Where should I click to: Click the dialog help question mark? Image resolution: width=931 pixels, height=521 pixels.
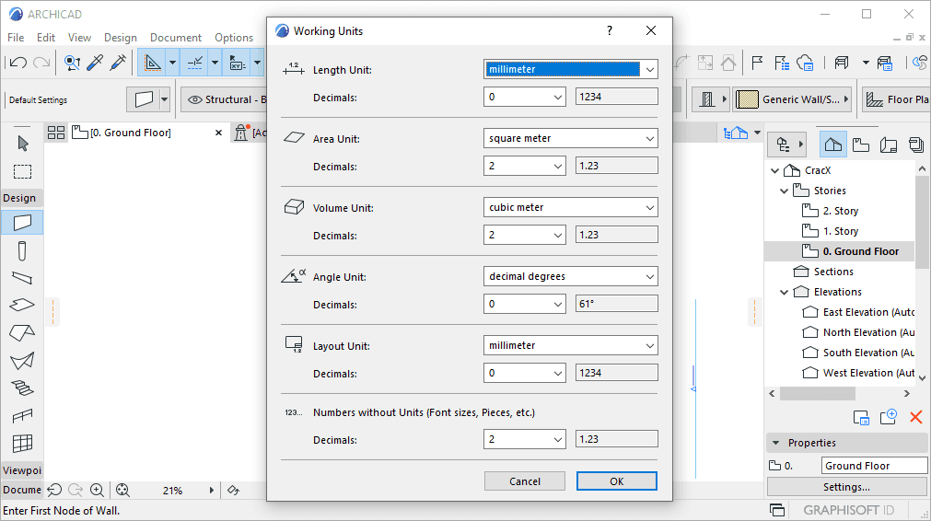(610, 31)
